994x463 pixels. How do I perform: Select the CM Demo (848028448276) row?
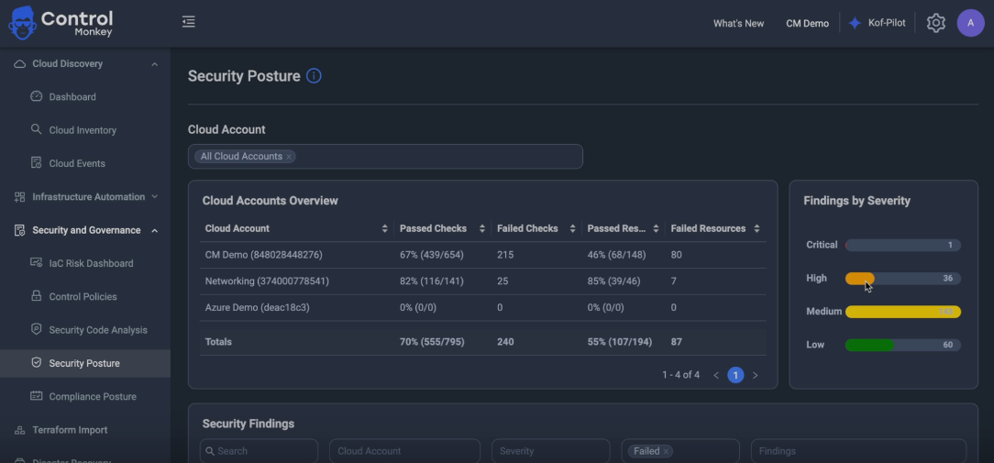(x=482, y=254)
